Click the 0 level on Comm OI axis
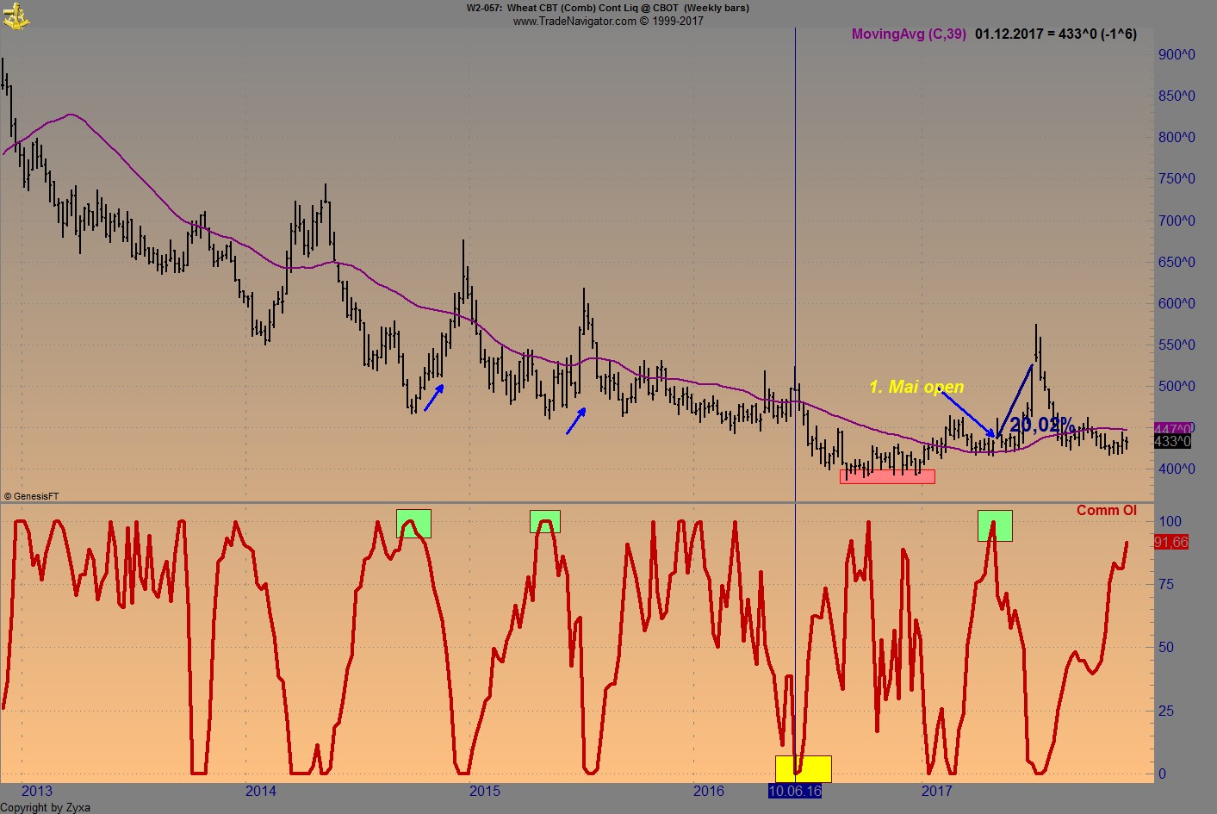This screenshot has height=814, width=1217. click(x=1163, y=774)
